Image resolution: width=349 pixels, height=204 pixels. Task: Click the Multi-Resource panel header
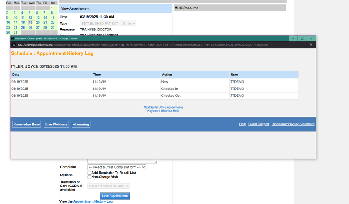[230, 8]
